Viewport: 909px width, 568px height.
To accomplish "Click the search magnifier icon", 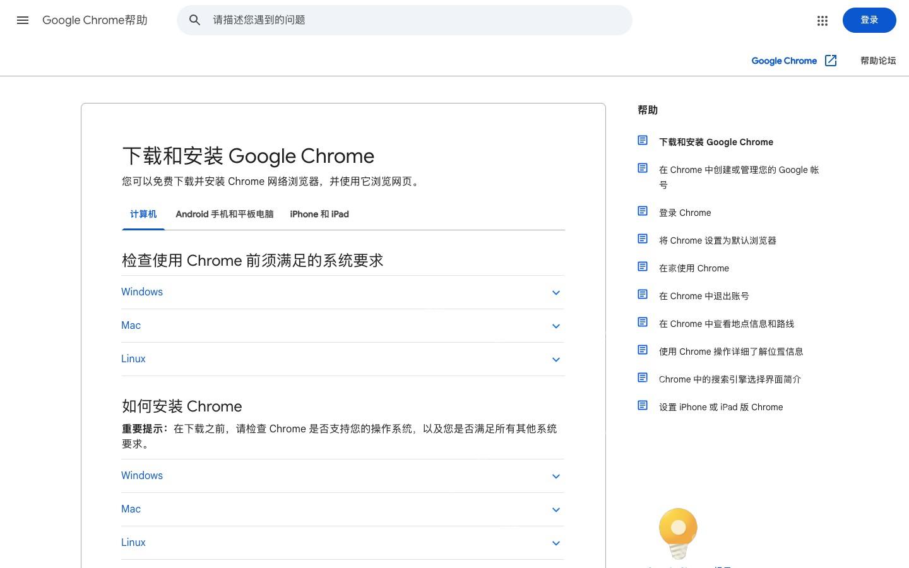I will [195, 20].
